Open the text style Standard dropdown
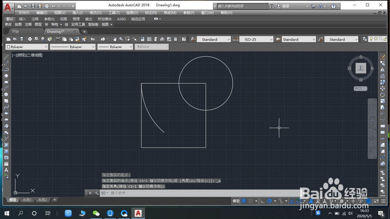 tap(214, 39)
